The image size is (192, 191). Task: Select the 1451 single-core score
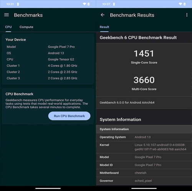pyautogui.click(x=144, y=53)
